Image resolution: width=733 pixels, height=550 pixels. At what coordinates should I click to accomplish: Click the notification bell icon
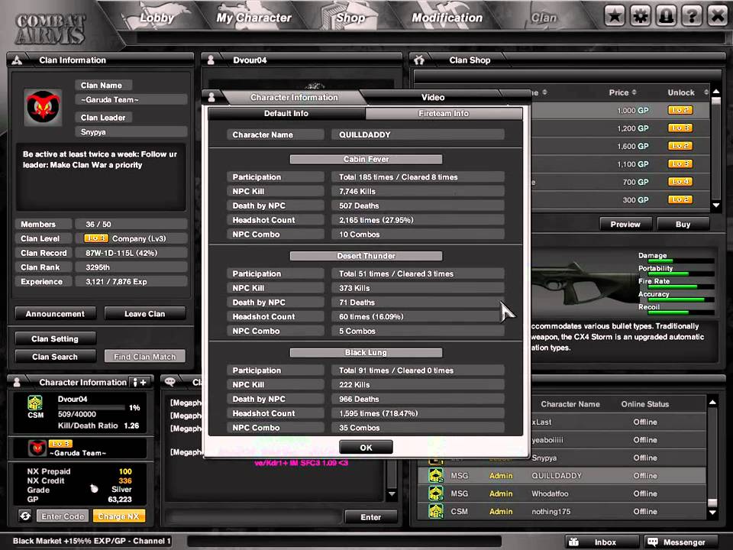pos(666,16)
